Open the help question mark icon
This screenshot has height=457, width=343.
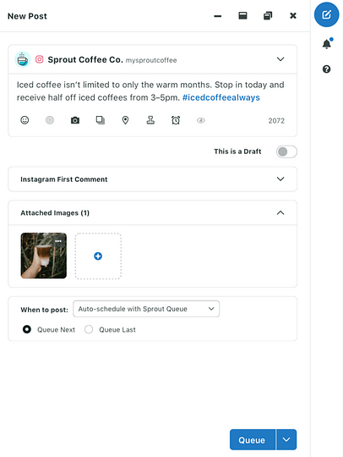326,69
